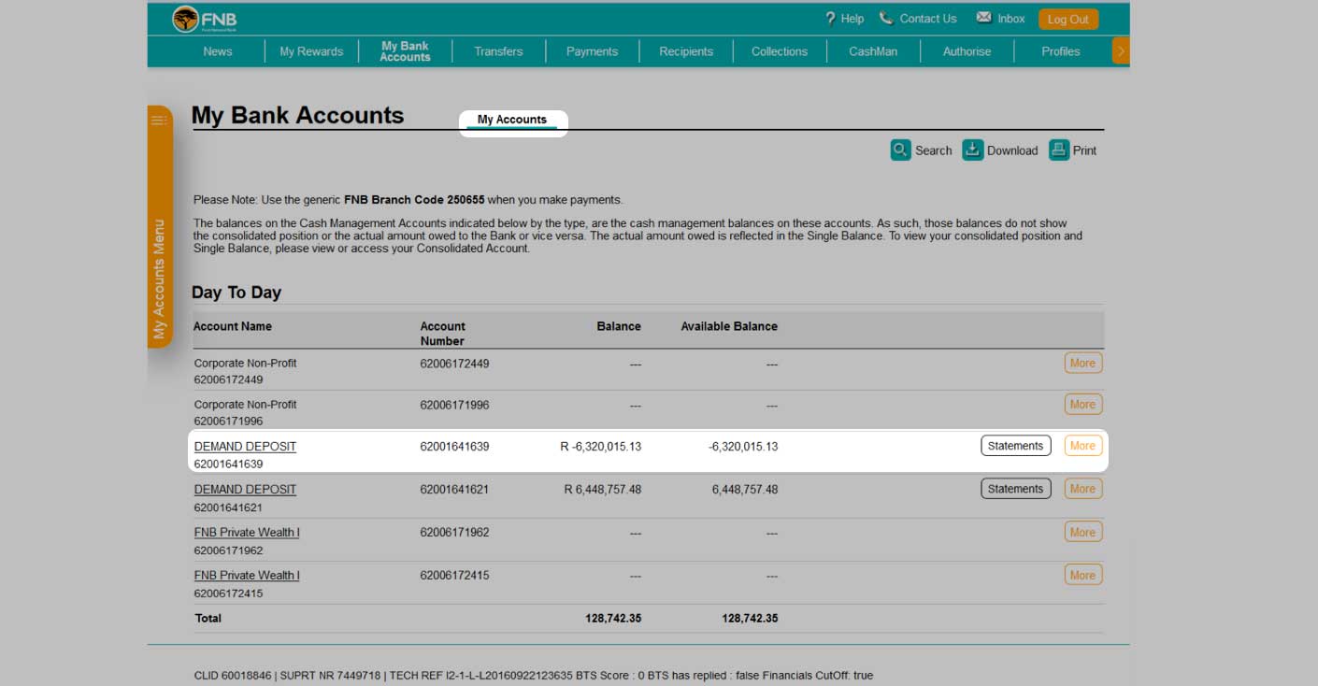
Task: Open the Inbox envelope icon
Action: point(983,18)
